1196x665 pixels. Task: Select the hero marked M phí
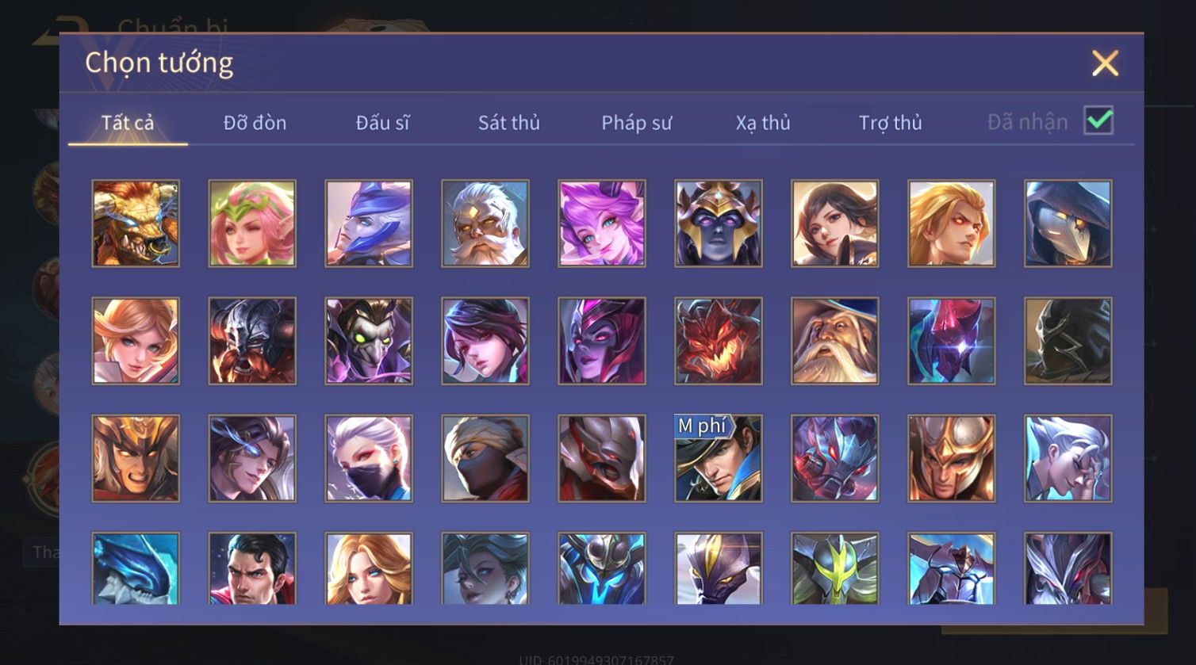[719, 458]
